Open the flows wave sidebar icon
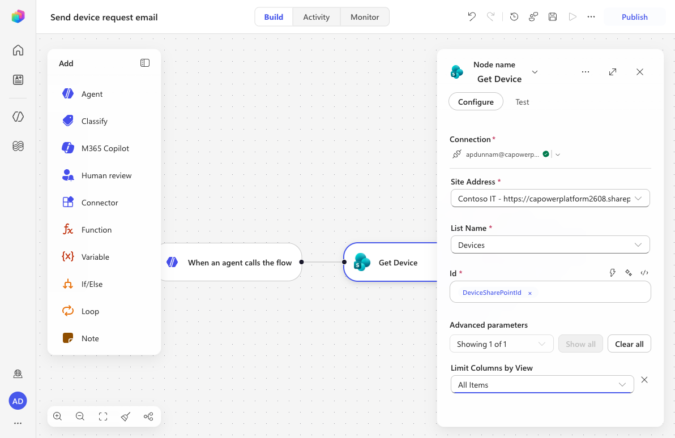Viewport: 675px width, 438px height. click(x=18, y=146)
